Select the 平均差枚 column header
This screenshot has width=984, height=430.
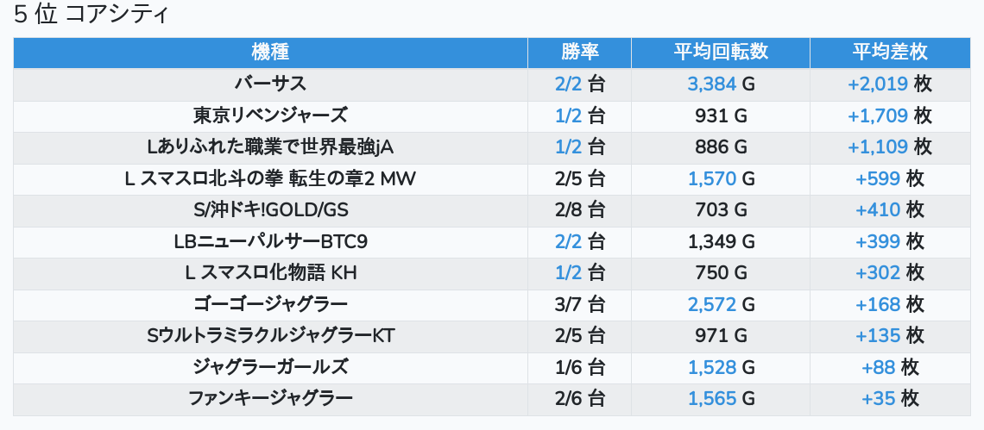[x=889, y=52]
